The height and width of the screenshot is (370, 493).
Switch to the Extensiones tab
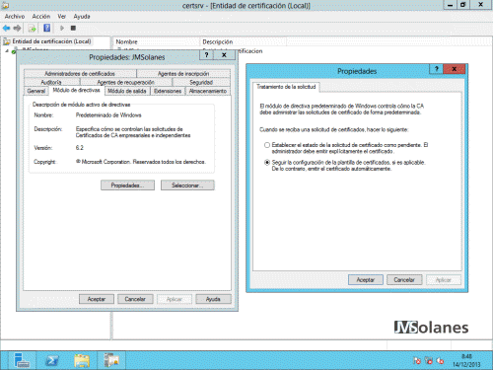(x=168, y=91)
